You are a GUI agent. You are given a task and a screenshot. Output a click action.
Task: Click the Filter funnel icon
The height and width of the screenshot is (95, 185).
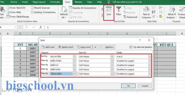click(118, 9)
